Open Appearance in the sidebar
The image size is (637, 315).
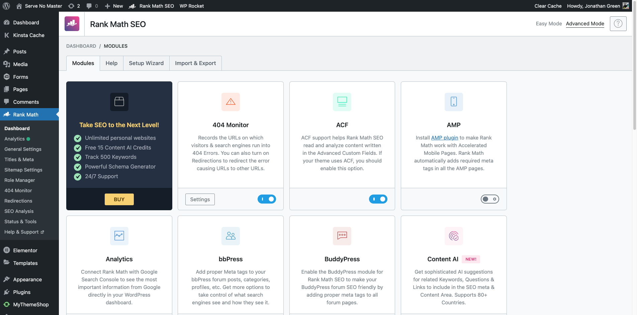(x=29, y=279)
